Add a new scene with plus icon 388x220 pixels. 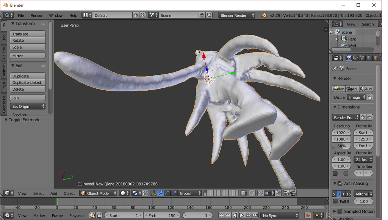[x=202, y=15]
